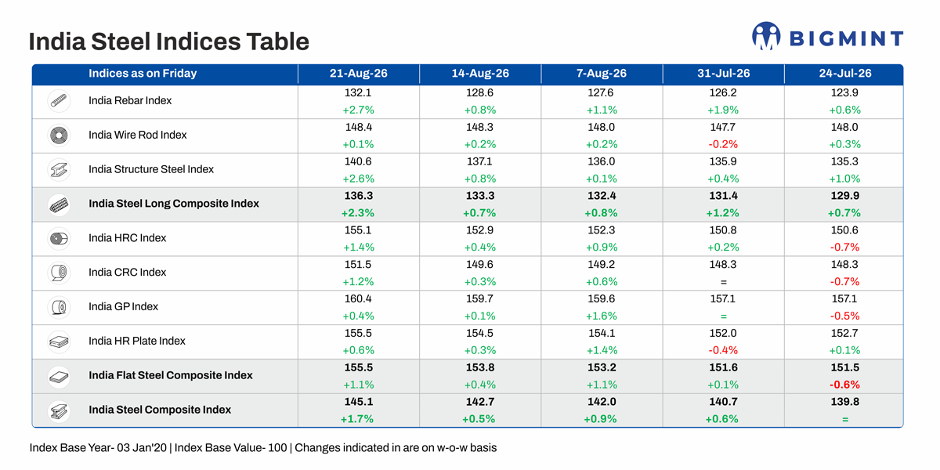Select the Structure Steel beam icon
The image size is (940, 470).
[60, 169]
